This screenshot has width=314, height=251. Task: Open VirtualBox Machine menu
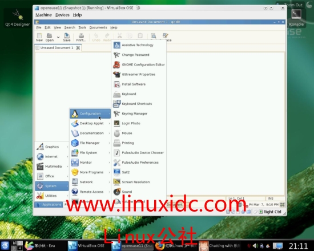pos(43,15)
